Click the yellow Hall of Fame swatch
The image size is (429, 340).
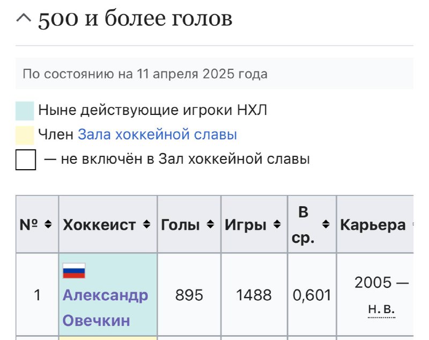25,135
